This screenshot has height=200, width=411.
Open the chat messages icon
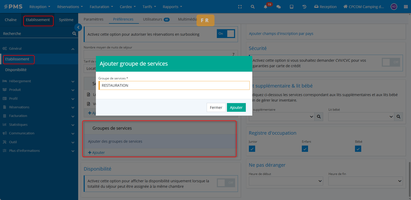pyautogui.click(x=278, y=7)
